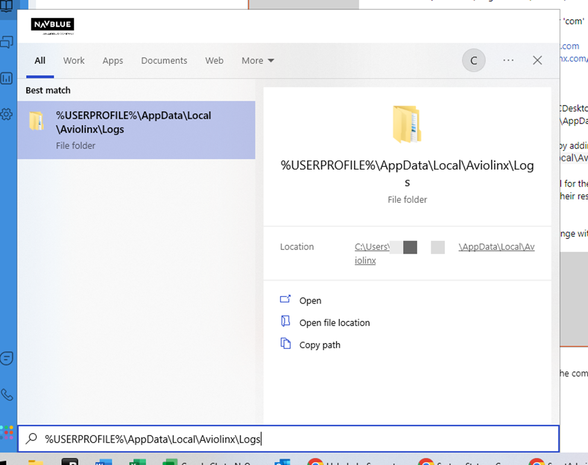The height and width of the screenshot is (465, 588).
Task: Click the large folder icon in preview pane
Action: pos(407,124)
